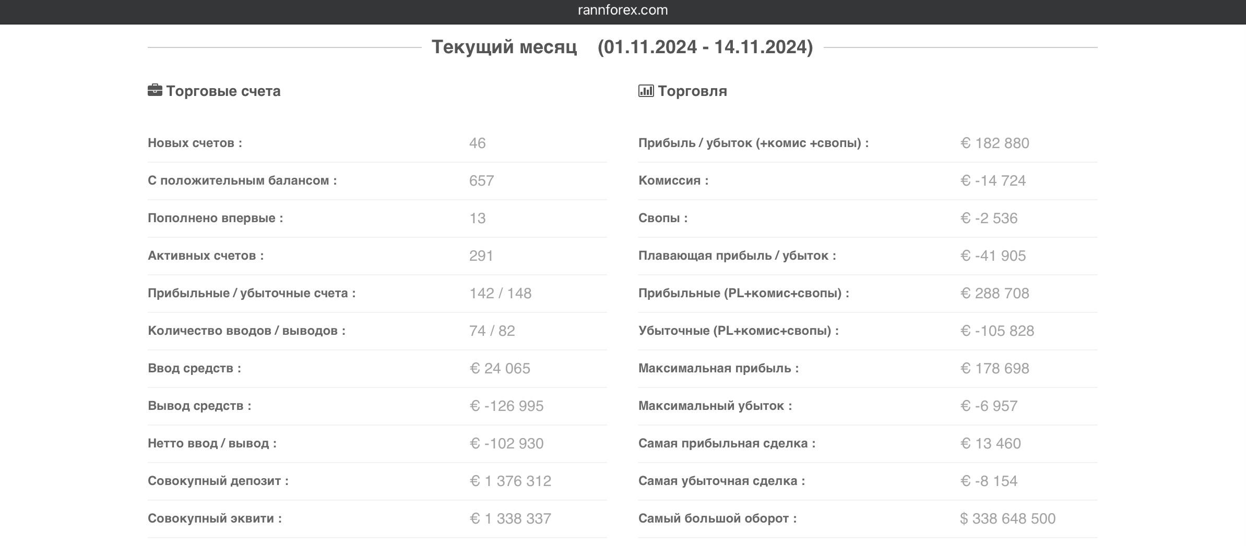Click the С положительным балансом label
This screenshot has width=1246, height=546.
tap(242, 180)
